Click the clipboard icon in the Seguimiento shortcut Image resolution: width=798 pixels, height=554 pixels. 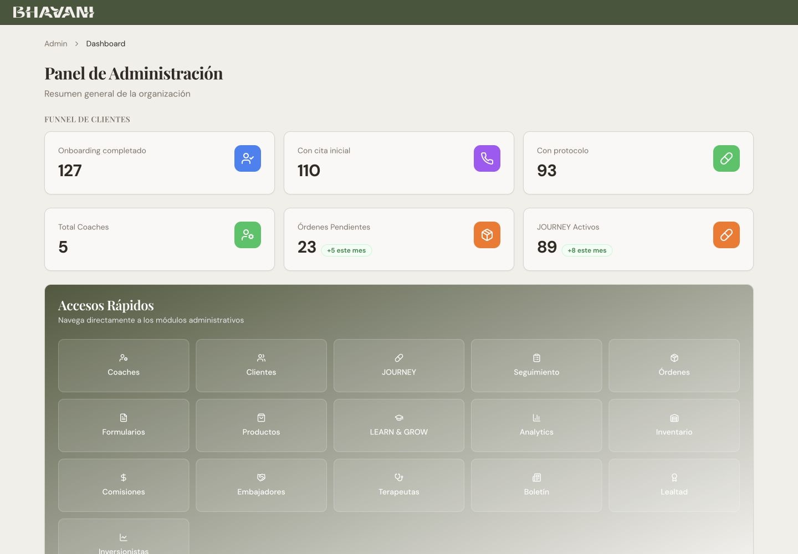[x=536, y=358]
